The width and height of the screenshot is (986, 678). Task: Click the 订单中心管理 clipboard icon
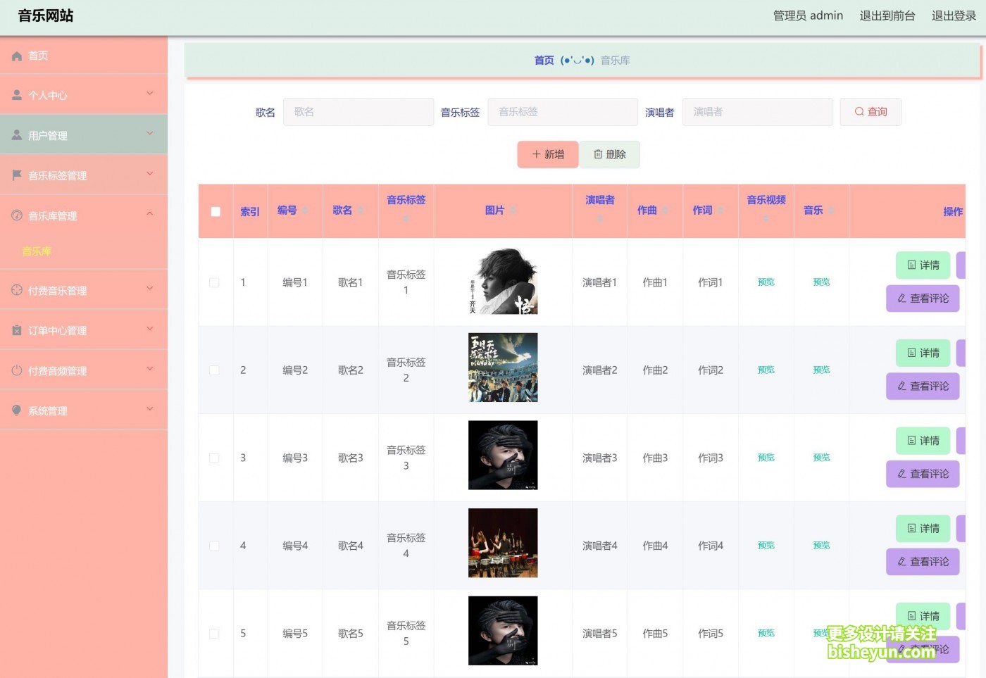pos(17,330)
